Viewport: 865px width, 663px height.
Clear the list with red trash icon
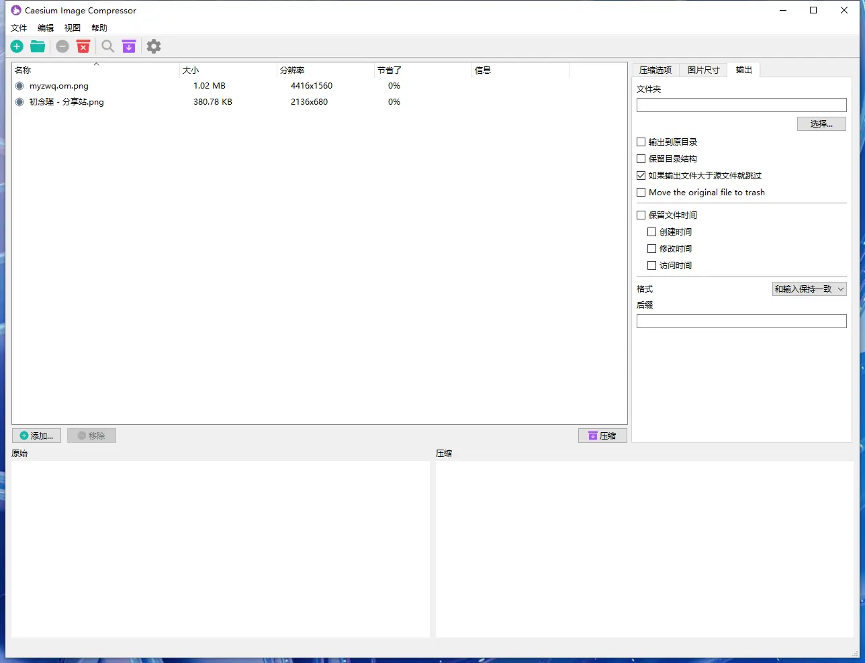(83, 46)
